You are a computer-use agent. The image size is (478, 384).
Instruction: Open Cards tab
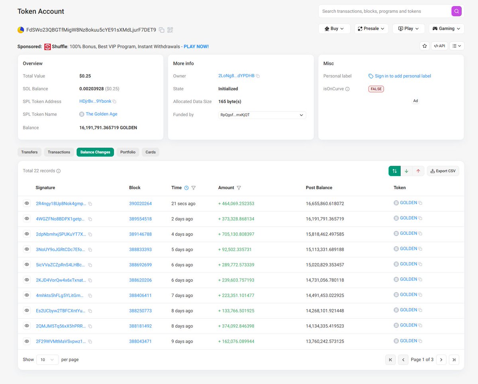(x=151, y=152)
